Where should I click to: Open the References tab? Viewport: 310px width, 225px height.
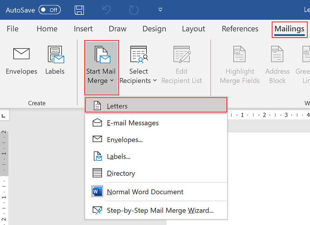pyautogui.click(x=240, y=29)
